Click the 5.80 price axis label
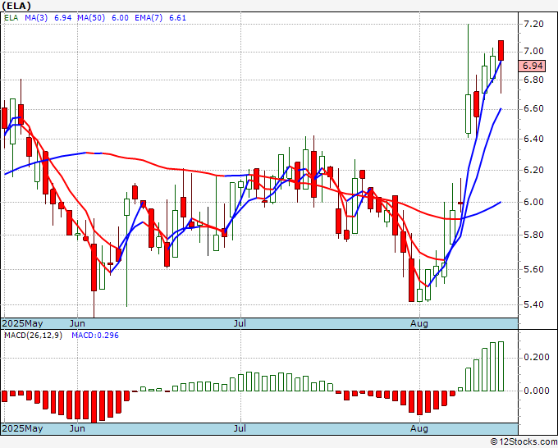The image size is (558, 448). point(533,235)
